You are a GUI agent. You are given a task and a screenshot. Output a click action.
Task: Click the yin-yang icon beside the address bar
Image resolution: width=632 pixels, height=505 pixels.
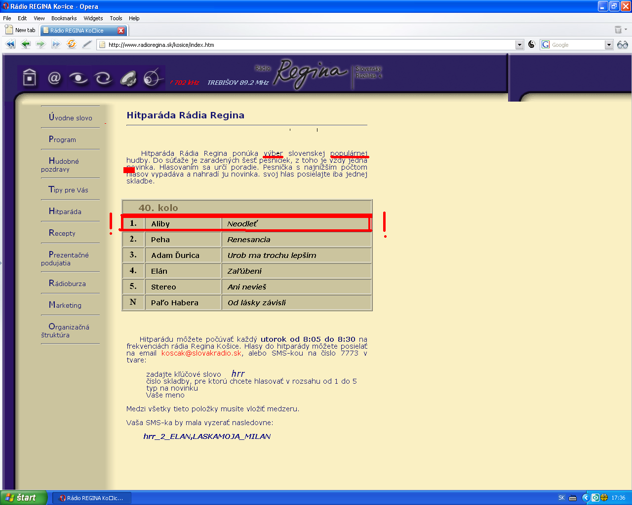click(x=531, y=44)
